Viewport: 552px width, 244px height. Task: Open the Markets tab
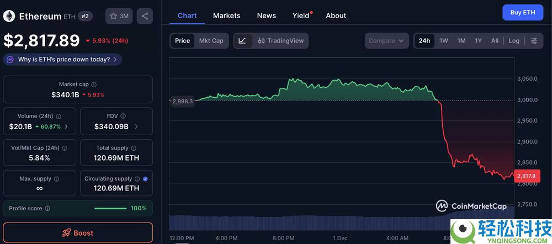coord(227,15)
